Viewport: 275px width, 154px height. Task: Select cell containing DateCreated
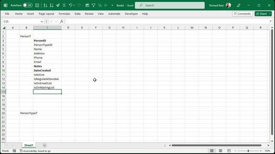(x=47, y=70)
